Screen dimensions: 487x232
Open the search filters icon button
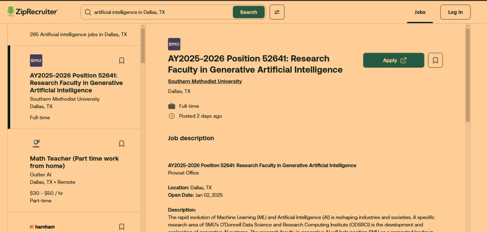277,12
